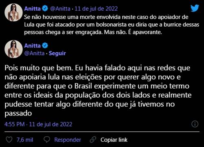Open the @Anitta handle under main name

[34, 53]
